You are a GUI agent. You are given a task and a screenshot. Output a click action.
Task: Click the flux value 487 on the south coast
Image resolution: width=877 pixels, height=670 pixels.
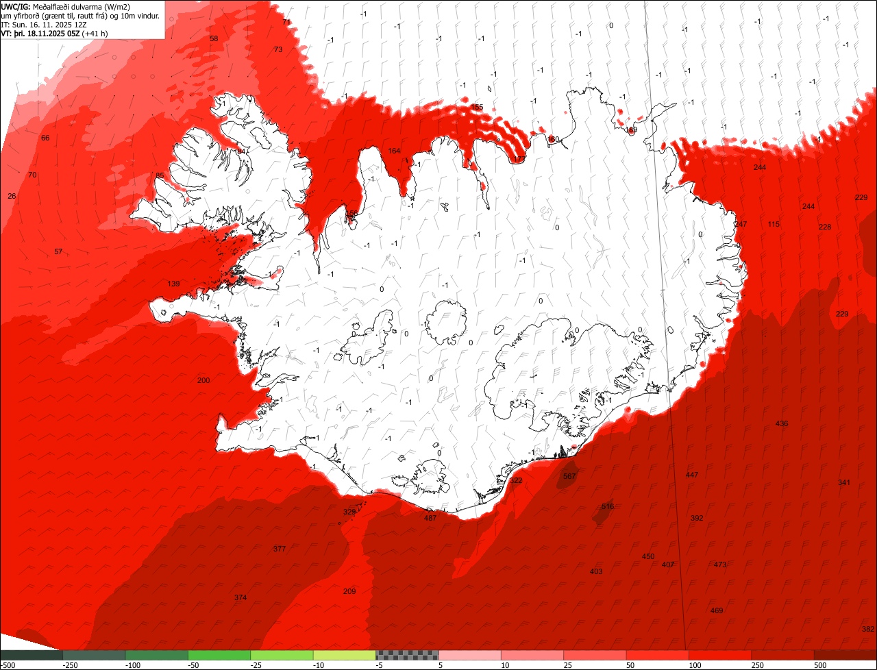click(x=430, y=518)
